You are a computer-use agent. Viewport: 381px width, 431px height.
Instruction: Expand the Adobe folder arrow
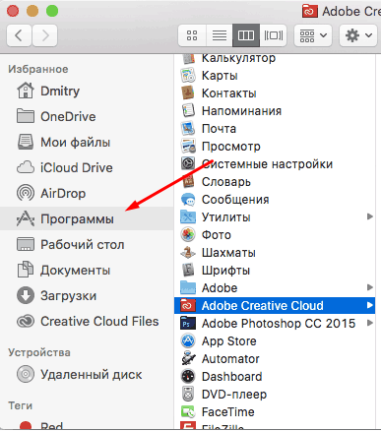pyautogui.click(x=370, y=287)
